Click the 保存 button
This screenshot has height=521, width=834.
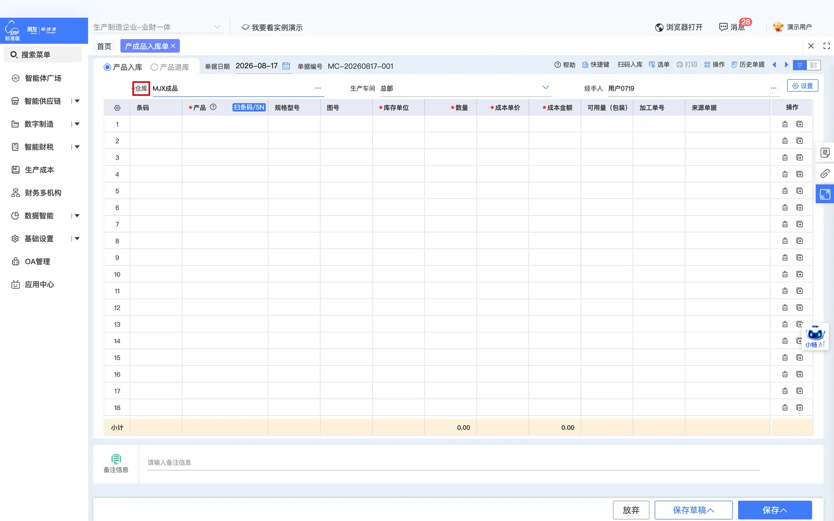point(775,510)
